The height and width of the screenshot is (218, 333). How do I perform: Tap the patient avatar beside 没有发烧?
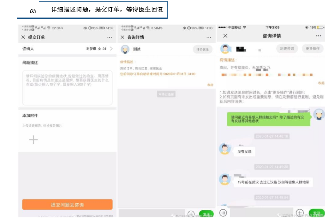(225, 149)
